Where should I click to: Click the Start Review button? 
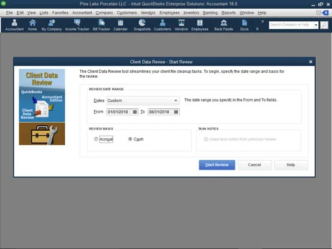217,165
